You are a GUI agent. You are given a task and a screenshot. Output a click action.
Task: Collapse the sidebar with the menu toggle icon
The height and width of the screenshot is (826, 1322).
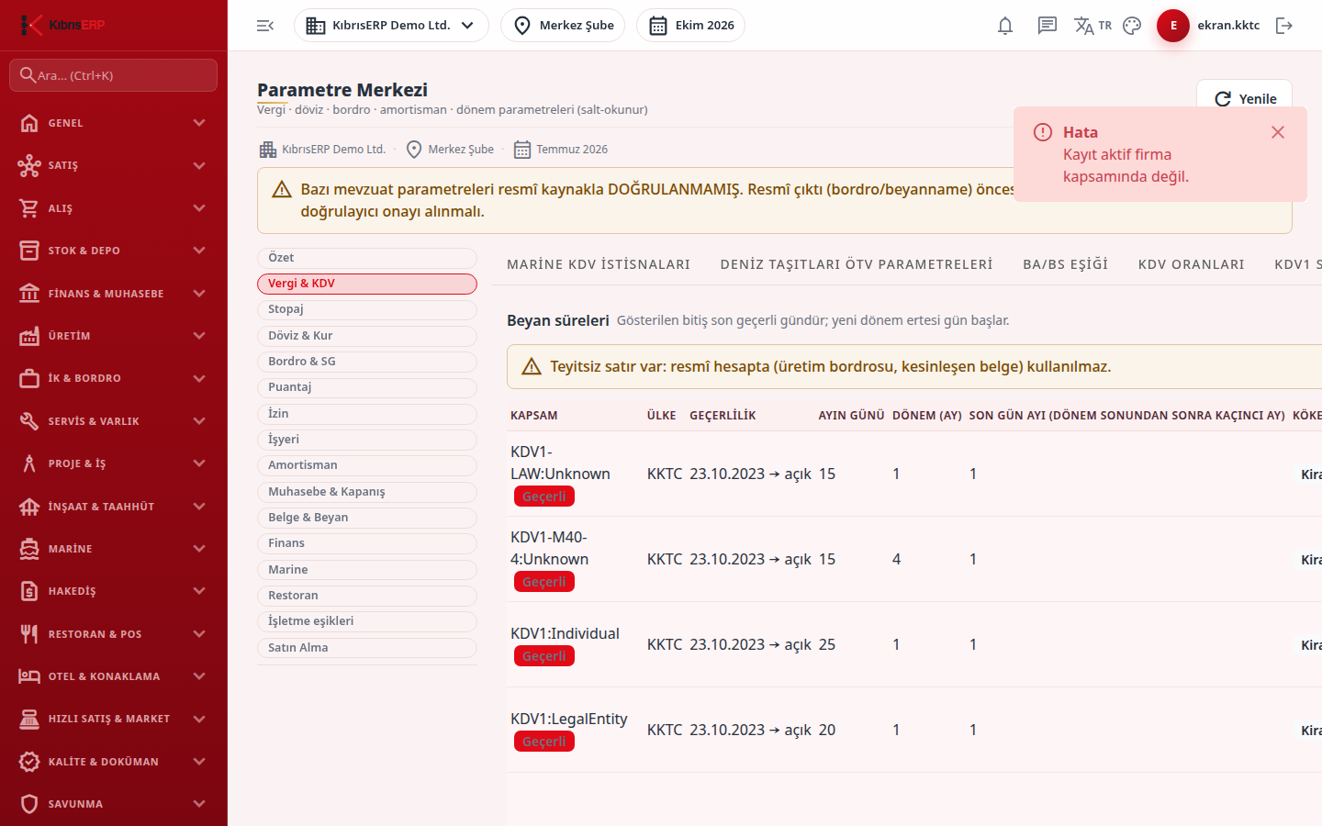[265, 26]
